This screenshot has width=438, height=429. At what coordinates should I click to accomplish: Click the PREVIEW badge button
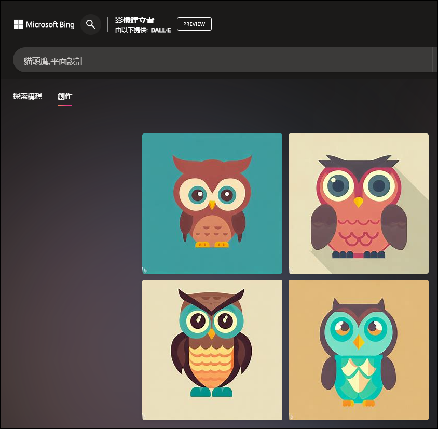pos(194,24)
